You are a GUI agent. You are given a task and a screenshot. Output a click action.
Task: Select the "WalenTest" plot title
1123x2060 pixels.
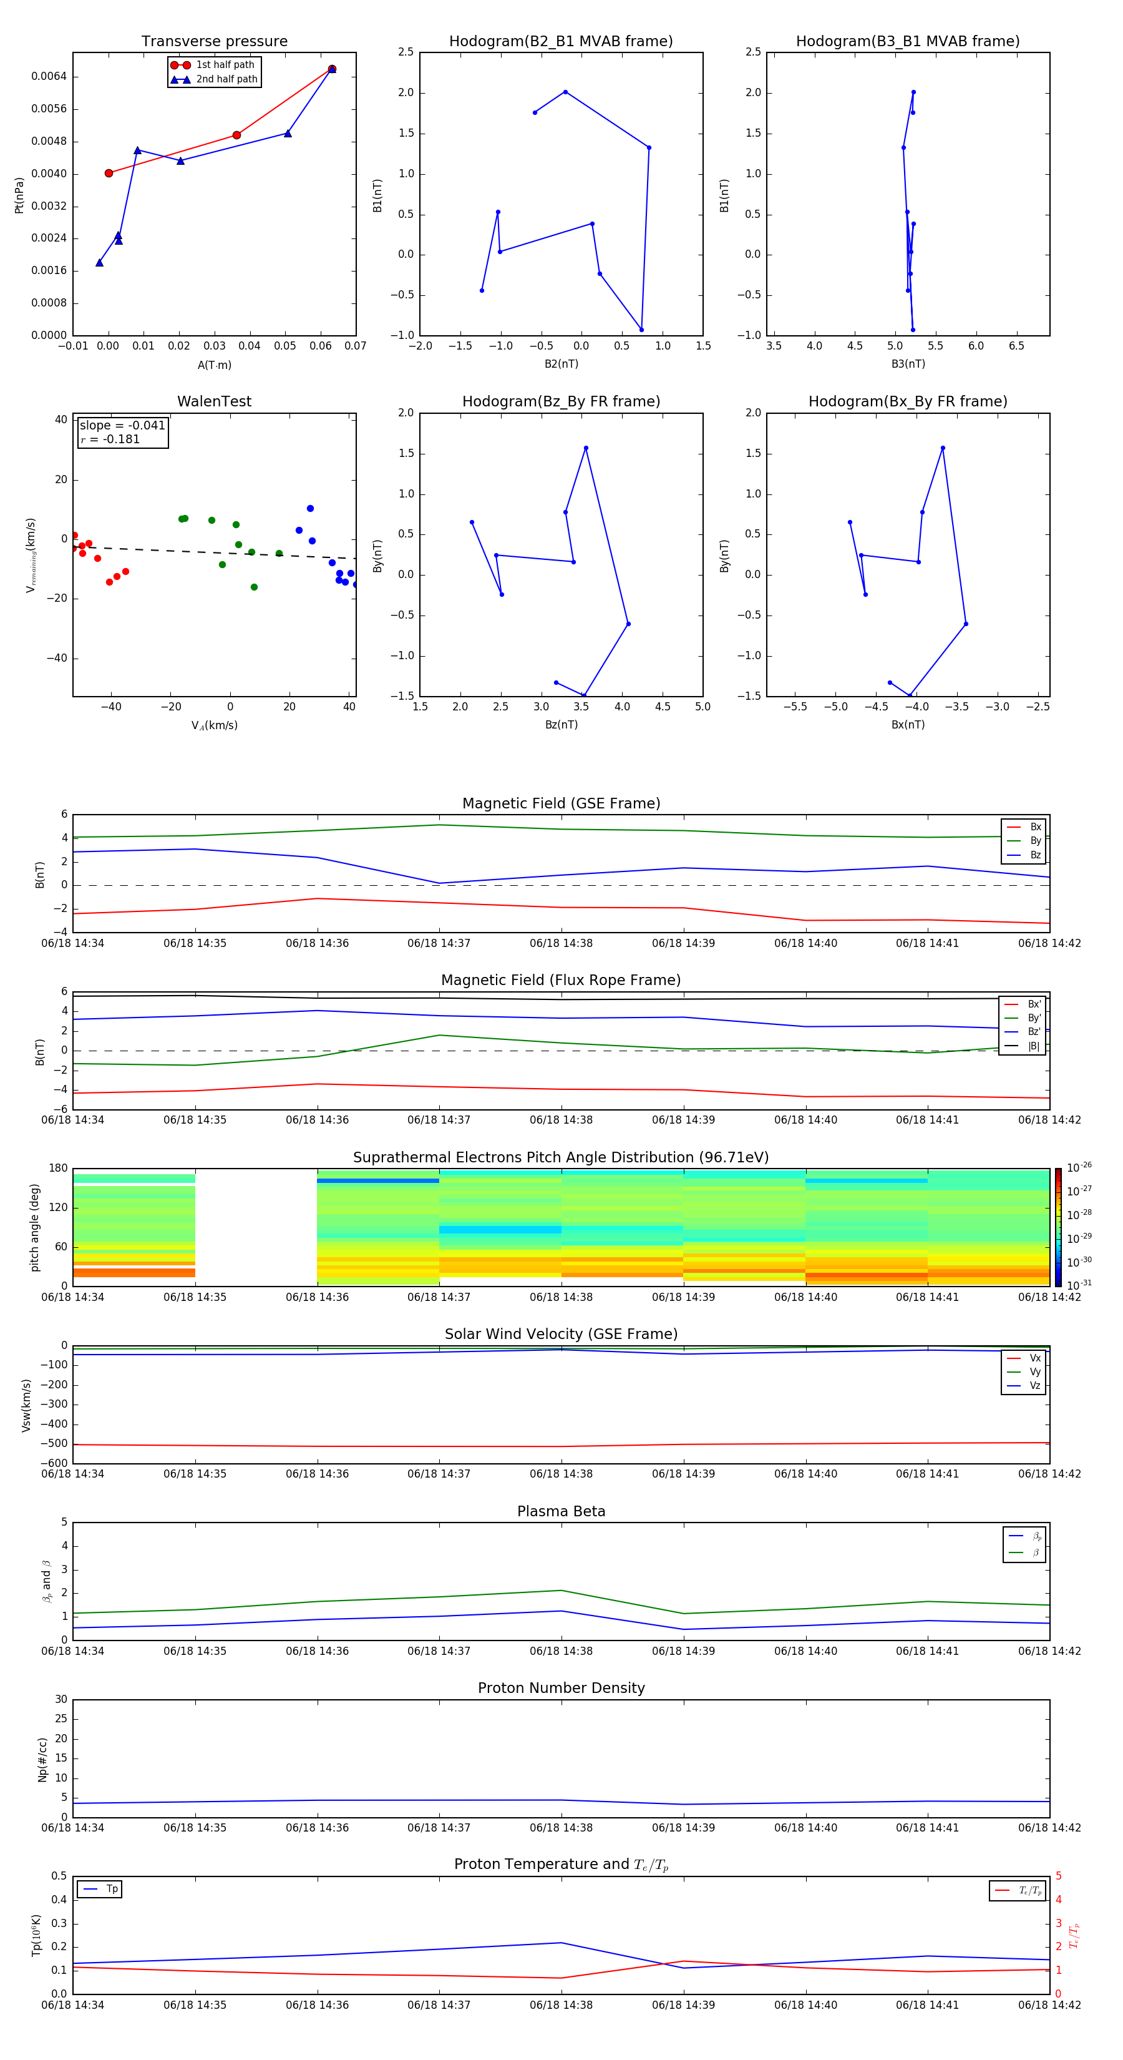(214, 401)
